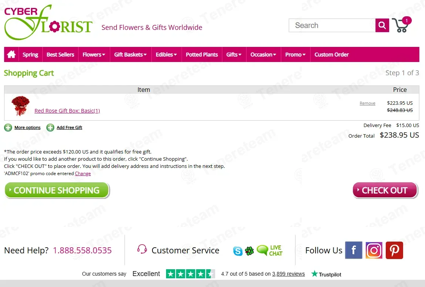
Task: Open Skype contact icon
Action: point(238,251)
